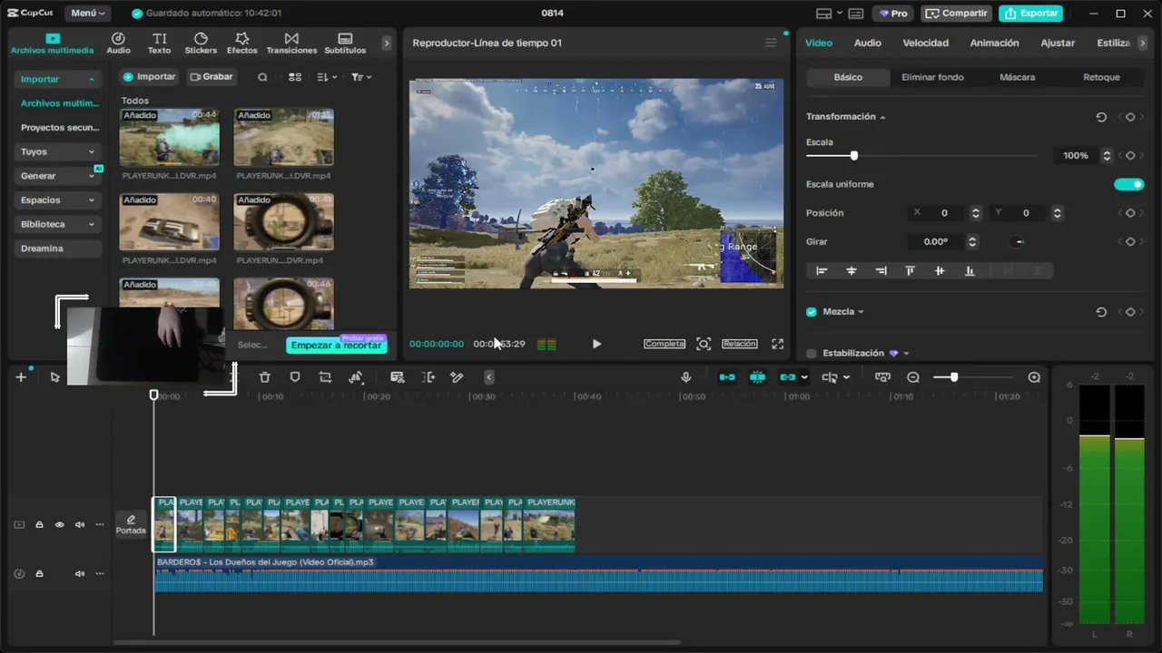The height and width of the screenshot is (653, 1162).
Task: Click the delete trash icon in timeline toolbar
Action: tap(265, 377)
